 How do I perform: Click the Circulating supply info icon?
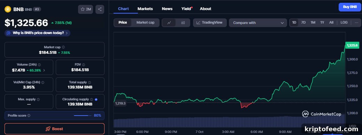coord(92,100)
